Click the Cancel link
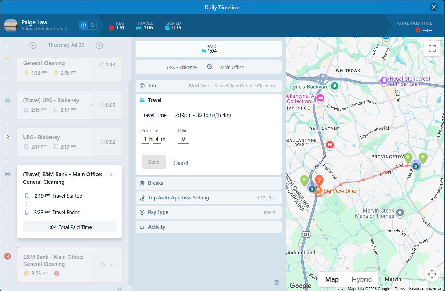This screenshot has width=445, height=291. pos(181,163)
